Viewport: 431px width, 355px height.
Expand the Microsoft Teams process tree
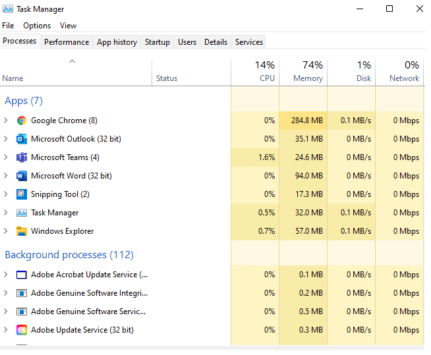tap(6, 157)
